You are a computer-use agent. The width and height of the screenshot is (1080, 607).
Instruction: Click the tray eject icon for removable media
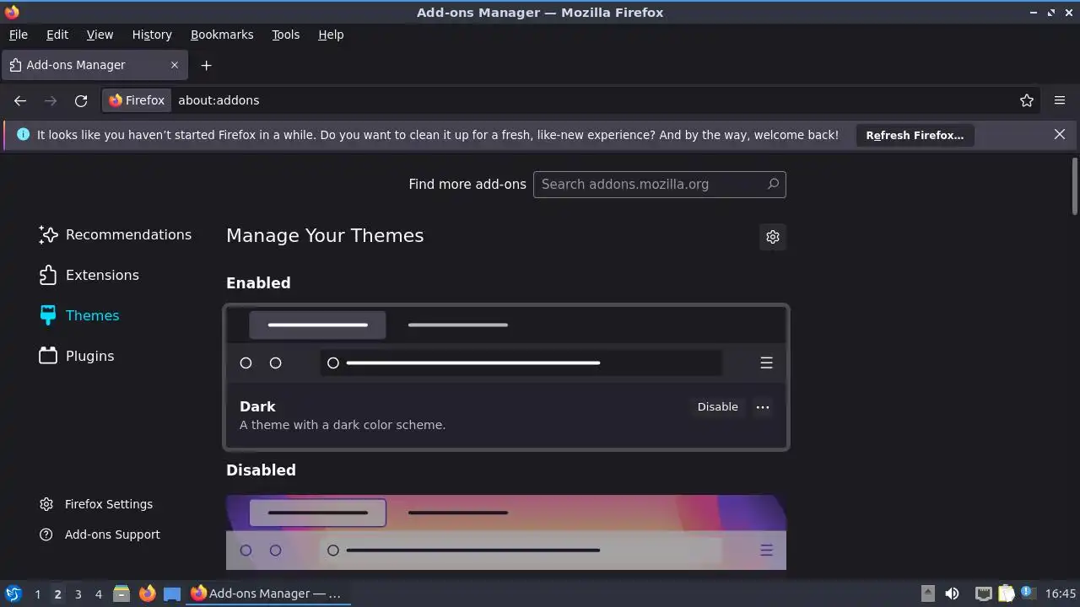(x=927, y=594)
